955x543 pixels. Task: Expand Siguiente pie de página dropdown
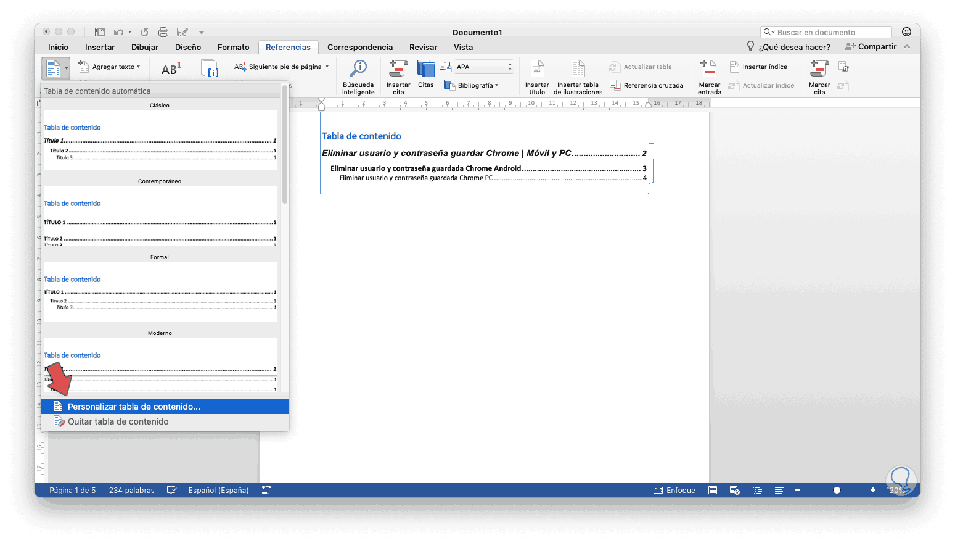327,67
